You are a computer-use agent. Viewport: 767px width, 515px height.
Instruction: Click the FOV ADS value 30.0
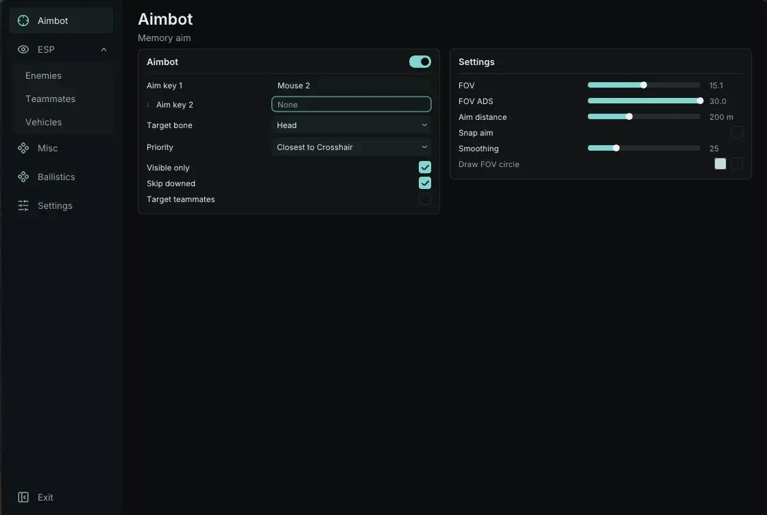718,101
